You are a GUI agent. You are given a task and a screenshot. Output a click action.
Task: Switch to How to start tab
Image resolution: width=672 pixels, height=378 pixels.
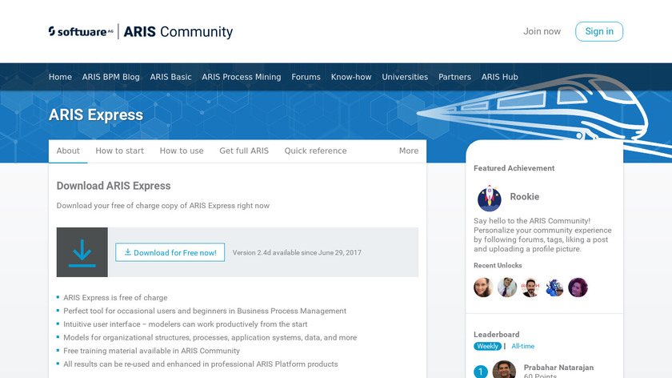point(119,151)
